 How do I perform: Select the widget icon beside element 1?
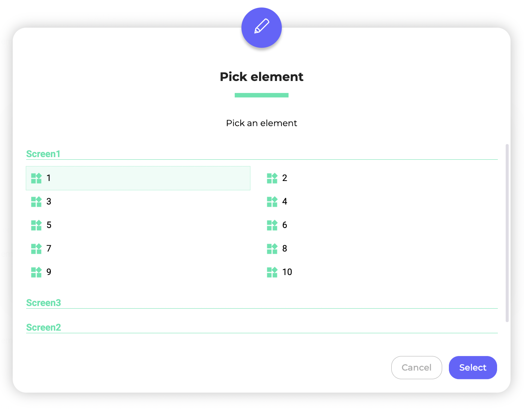tap(36, 178)
